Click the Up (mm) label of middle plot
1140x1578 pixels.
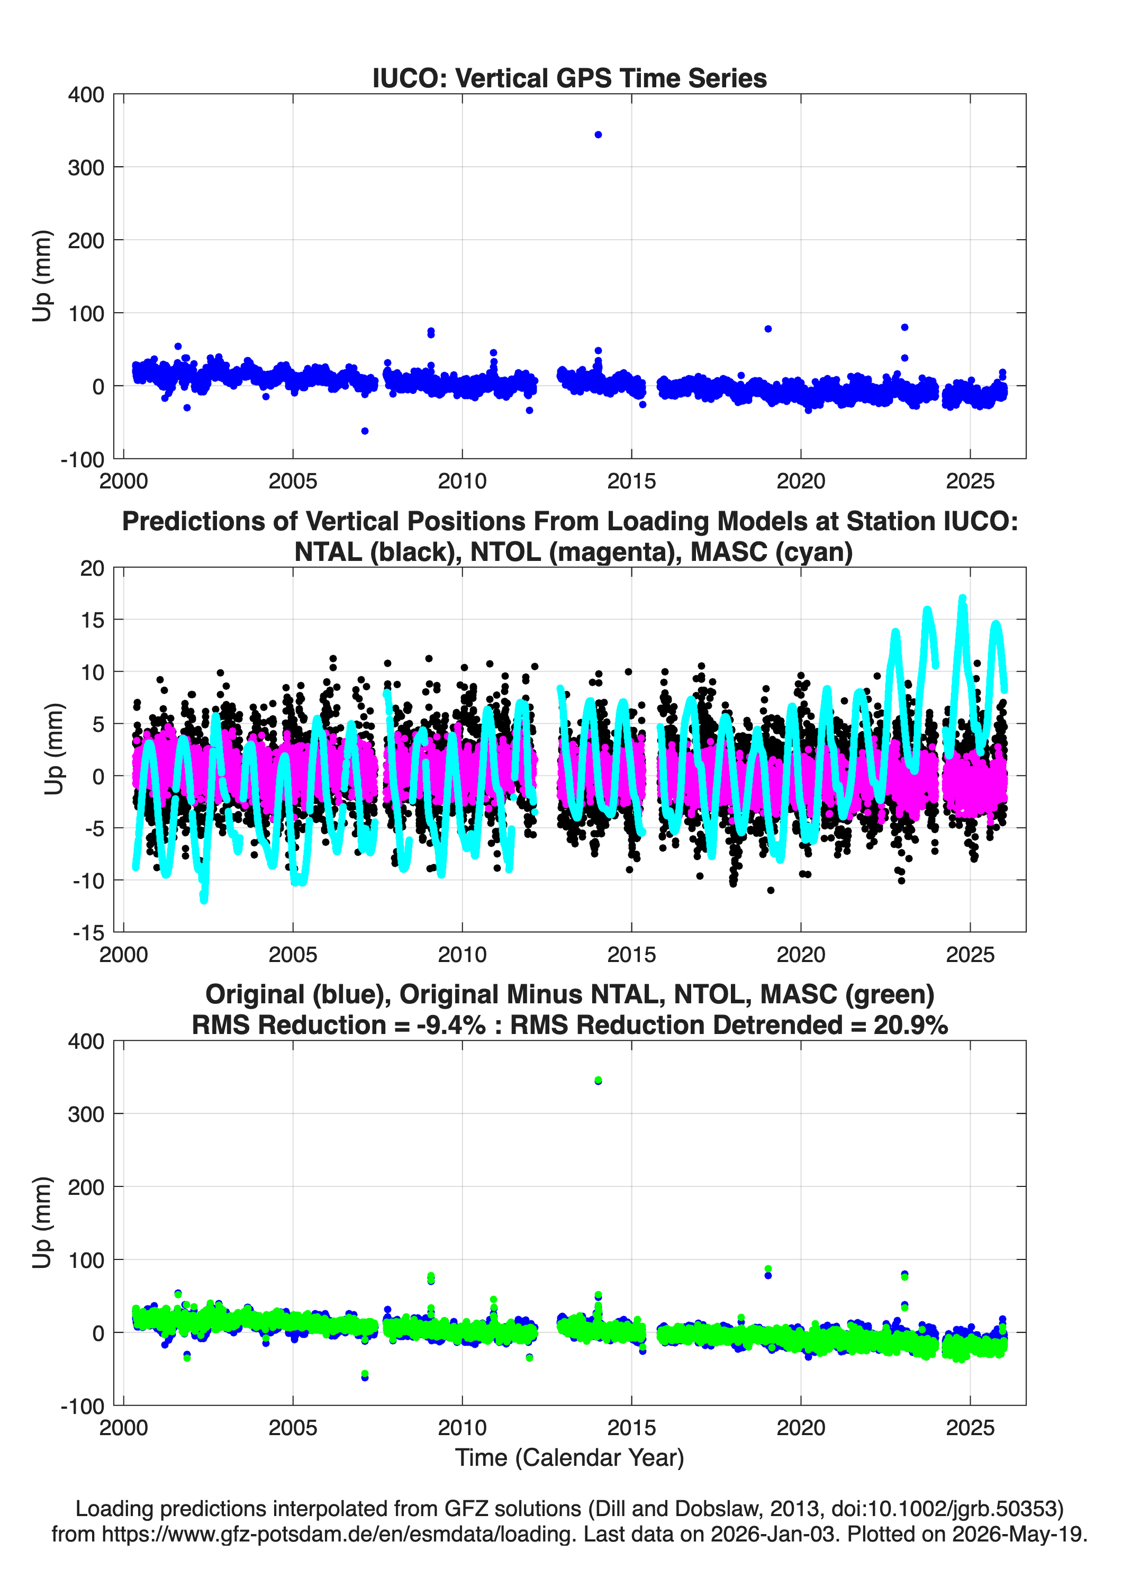pyautogui.click(x=53, y=749)
